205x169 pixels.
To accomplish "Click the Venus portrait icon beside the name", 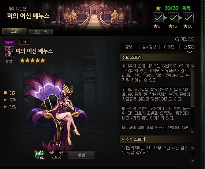I will (9, 51).
